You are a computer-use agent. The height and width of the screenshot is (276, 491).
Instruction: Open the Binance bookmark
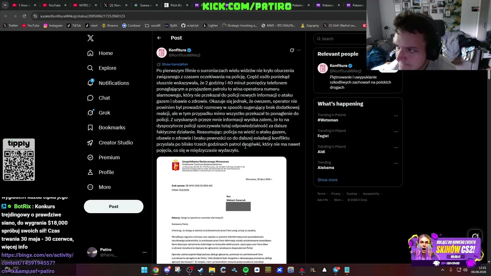click(x=110, y=26)
